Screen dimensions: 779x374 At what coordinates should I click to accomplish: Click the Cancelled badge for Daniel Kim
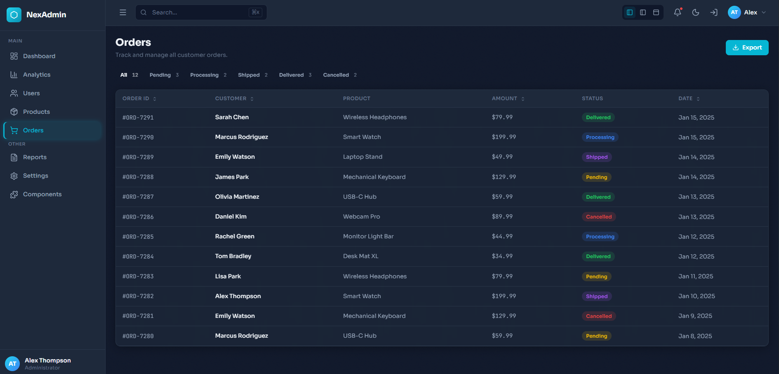[x=599, y=217]
